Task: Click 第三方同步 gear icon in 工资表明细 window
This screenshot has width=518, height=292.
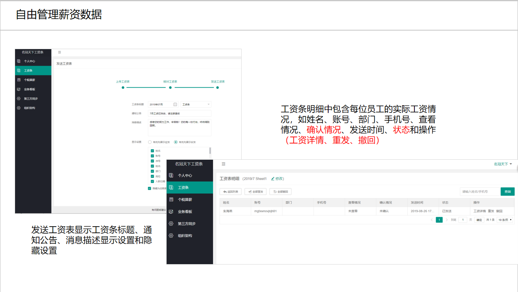Action: 171,224
